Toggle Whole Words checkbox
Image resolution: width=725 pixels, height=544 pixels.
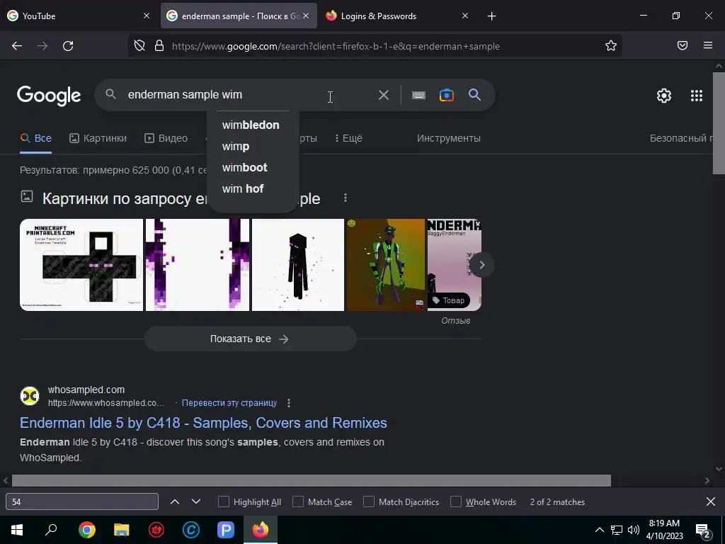(456, 502)
